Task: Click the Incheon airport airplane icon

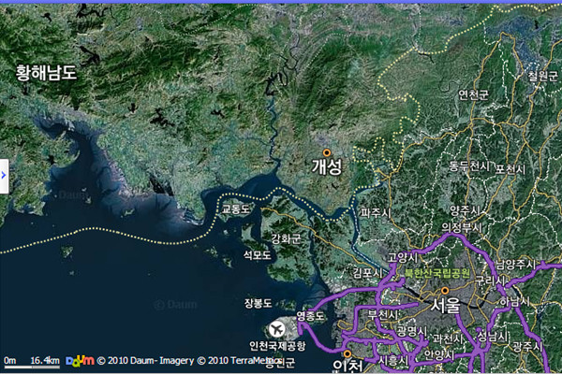Action: [x=278, y=329]
